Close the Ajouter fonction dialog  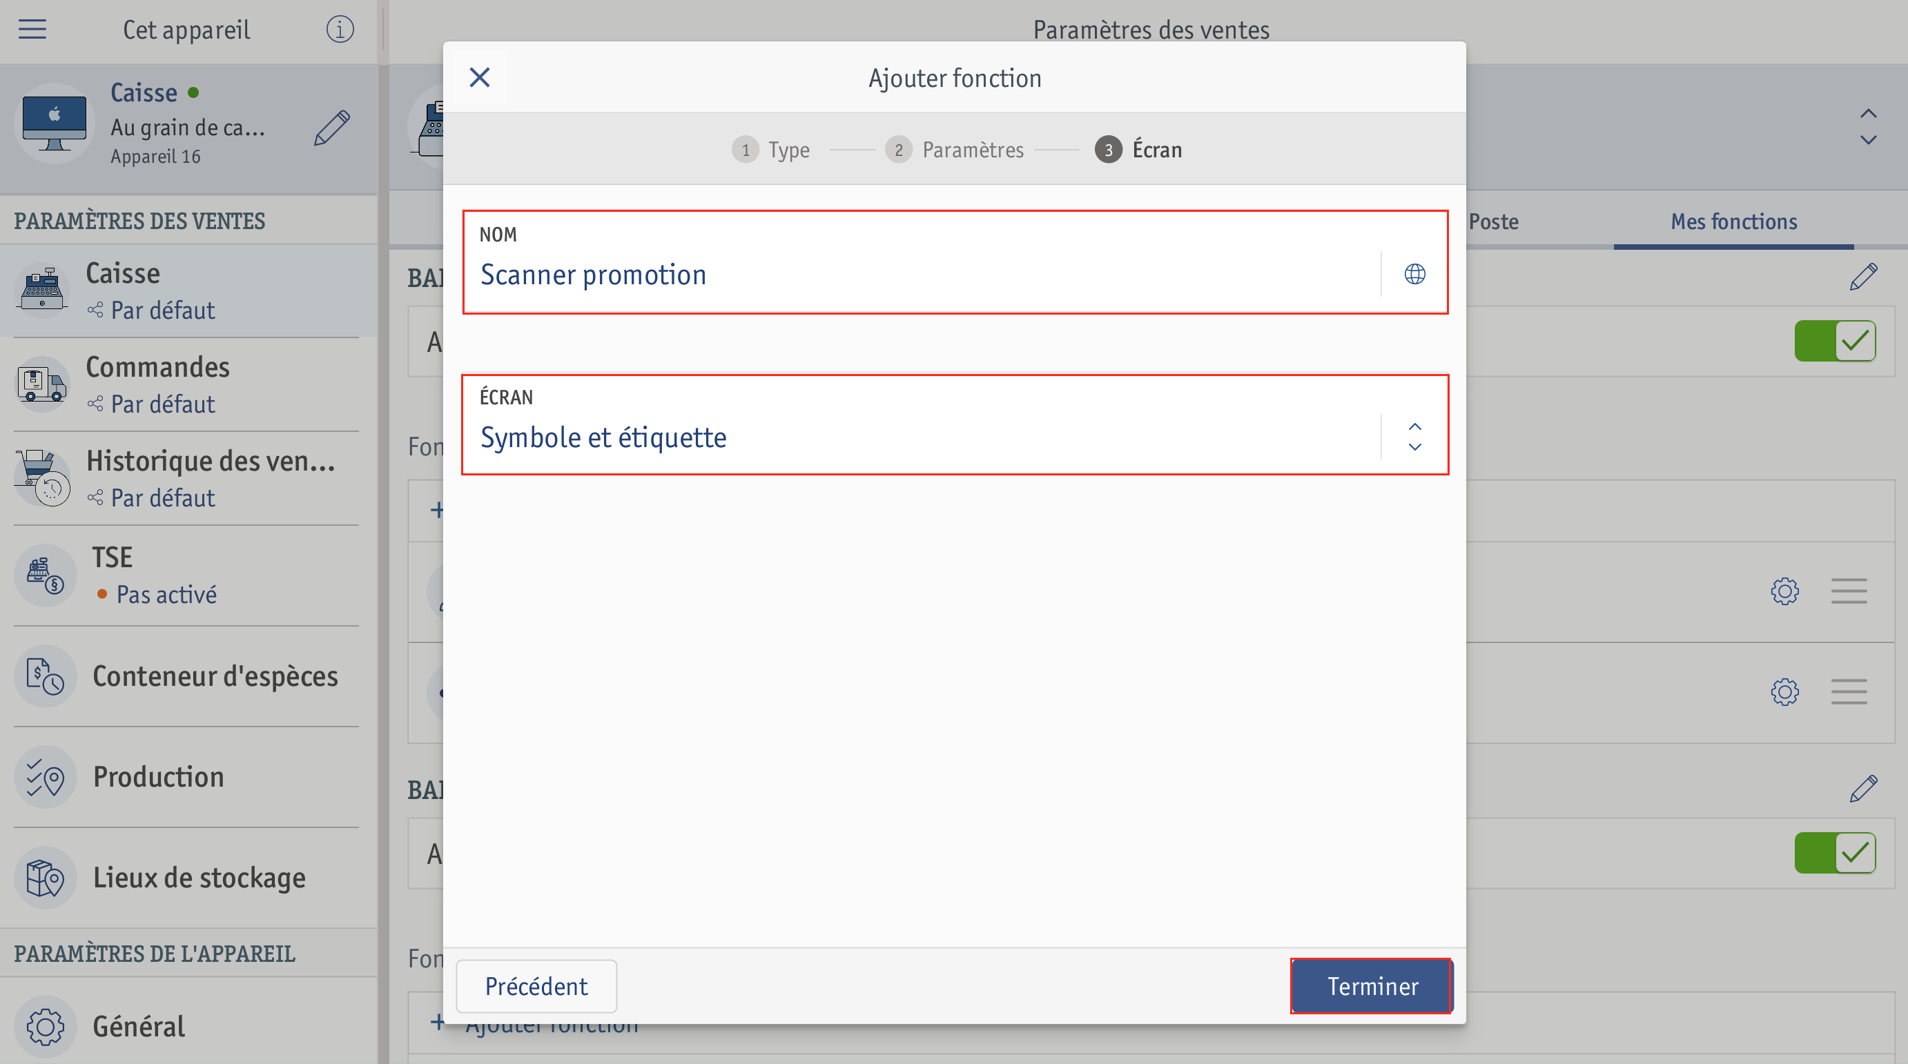coord(479,77)
